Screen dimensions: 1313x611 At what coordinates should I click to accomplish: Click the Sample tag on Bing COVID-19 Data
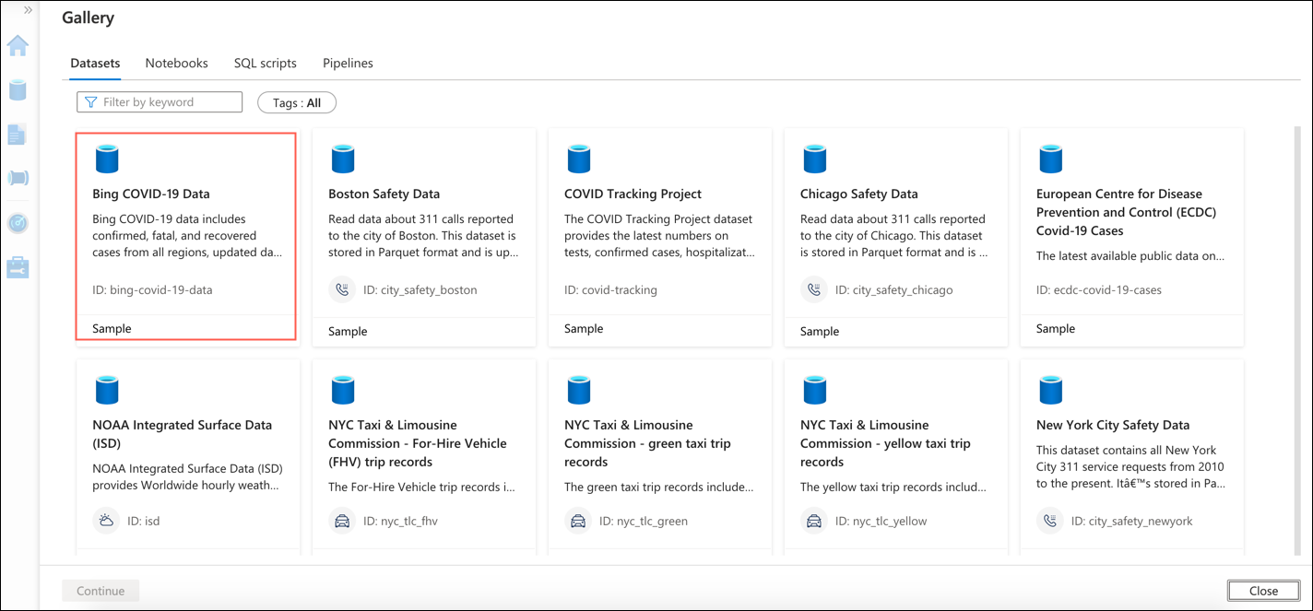click(x=112, y=329)
